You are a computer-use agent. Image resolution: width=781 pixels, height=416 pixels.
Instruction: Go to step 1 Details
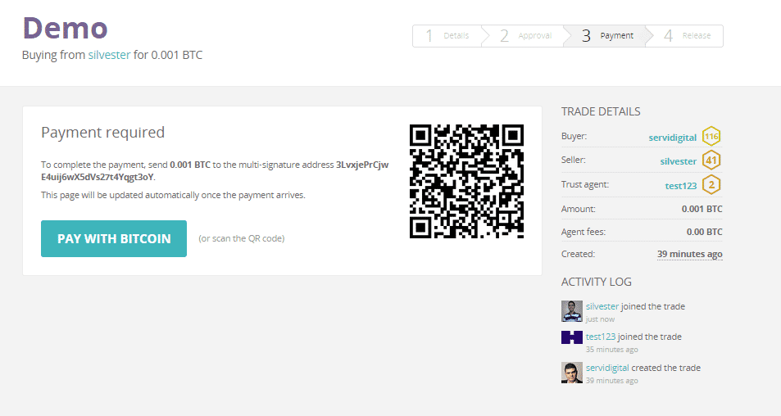click(x=447, y=36)
